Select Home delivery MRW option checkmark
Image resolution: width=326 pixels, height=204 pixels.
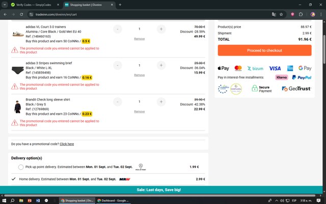(x=14, y=179)
